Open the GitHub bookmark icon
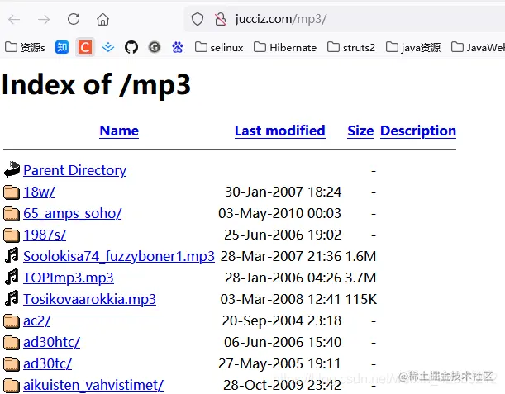505x394 pixels. [131, 47]
